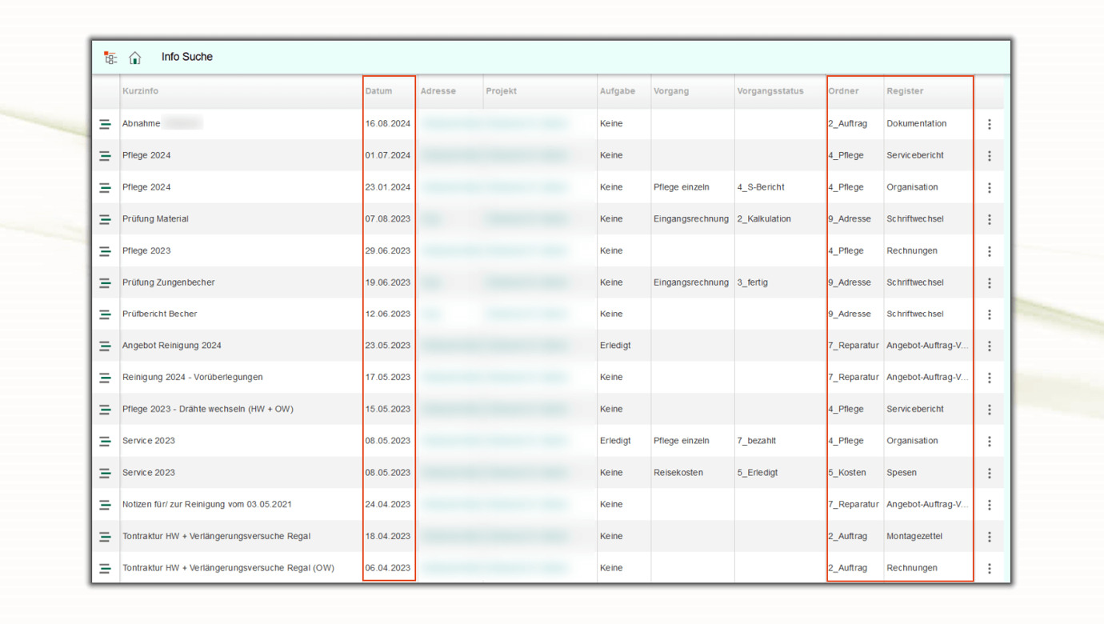Sort by Vorgangsstatus column header
Screen dimensions: 1104x624
(x=770, y=91)
